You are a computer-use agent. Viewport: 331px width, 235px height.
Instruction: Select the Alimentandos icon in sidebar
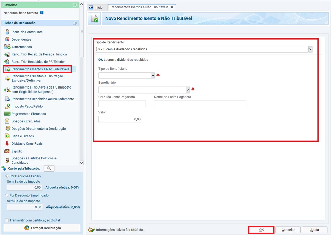pos(7,47)
